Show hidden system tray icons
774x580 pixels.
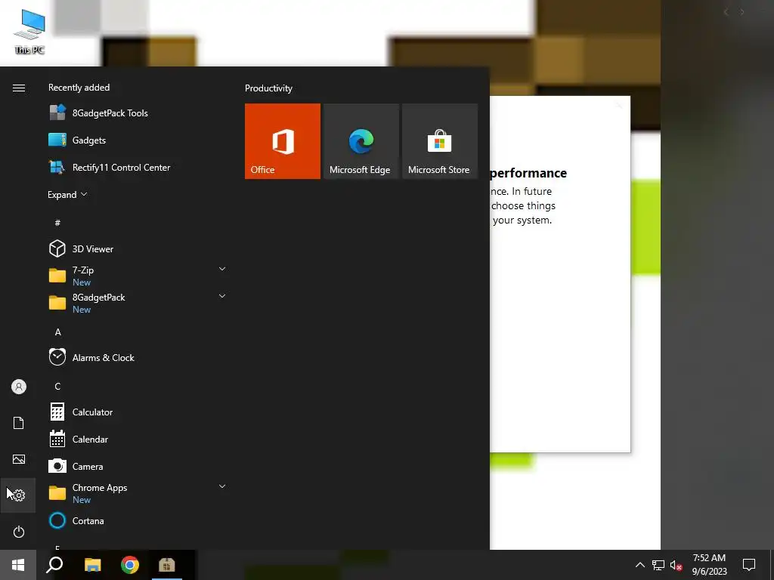click(639, 565)
